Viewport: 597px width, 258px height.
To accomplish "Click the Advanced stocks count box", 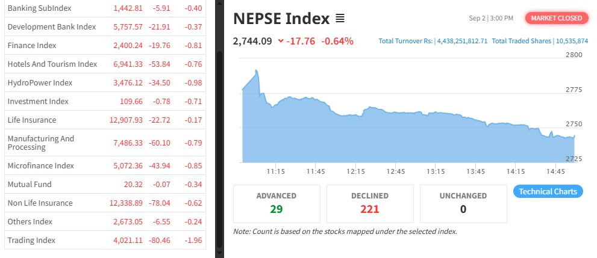I will [x=276, y=203].
